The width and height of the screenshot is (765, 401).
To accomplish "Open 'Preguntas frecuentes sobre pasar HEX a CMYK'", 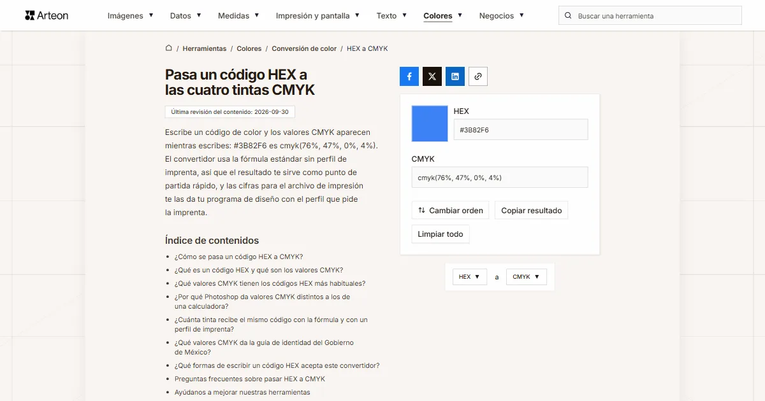I will point(250,379).
